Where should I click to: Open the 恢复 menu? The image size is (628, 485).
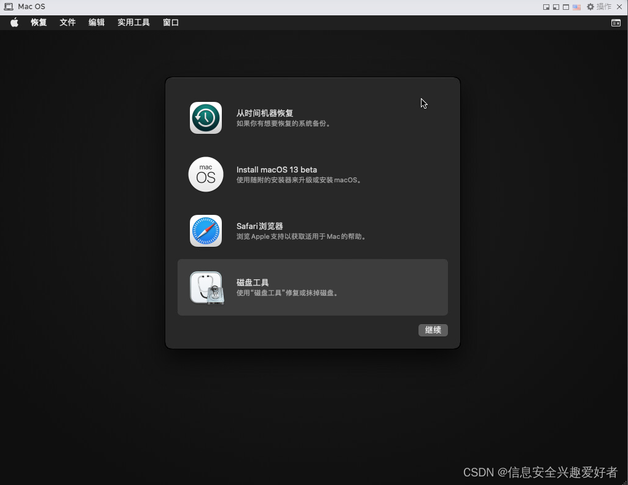coord(39,23)
